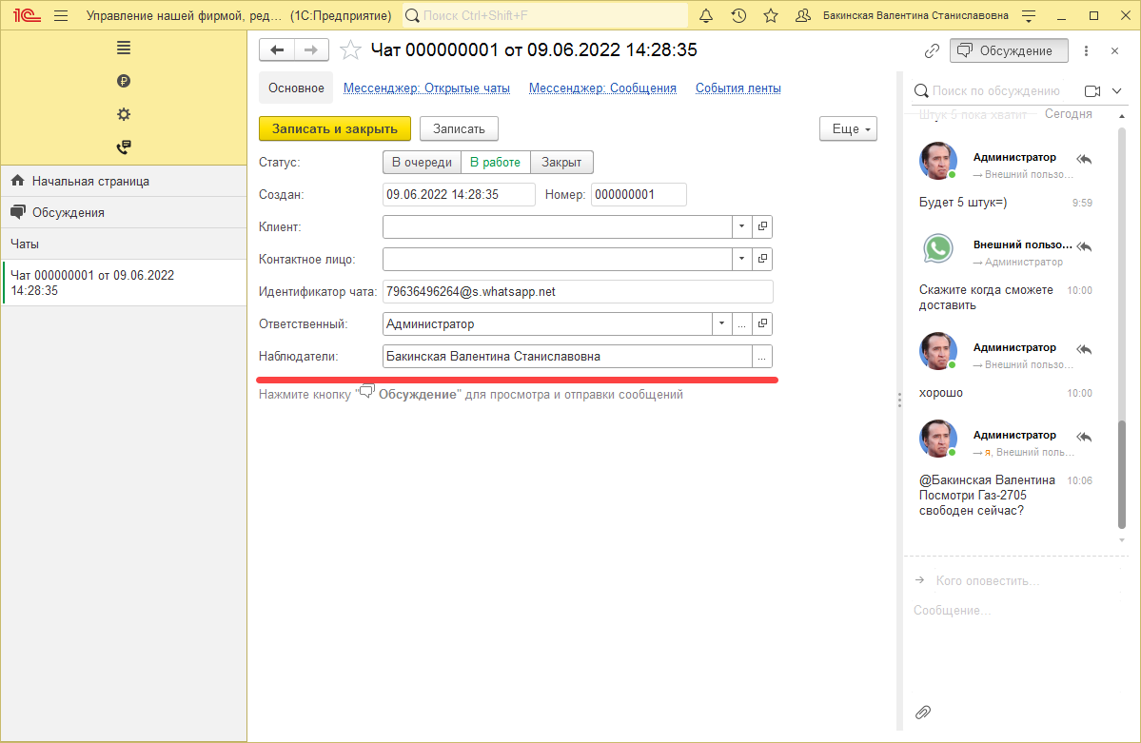This screenshot has height=743, width=1141.
Task: Open the history clock icon
Action: point(738,16)
